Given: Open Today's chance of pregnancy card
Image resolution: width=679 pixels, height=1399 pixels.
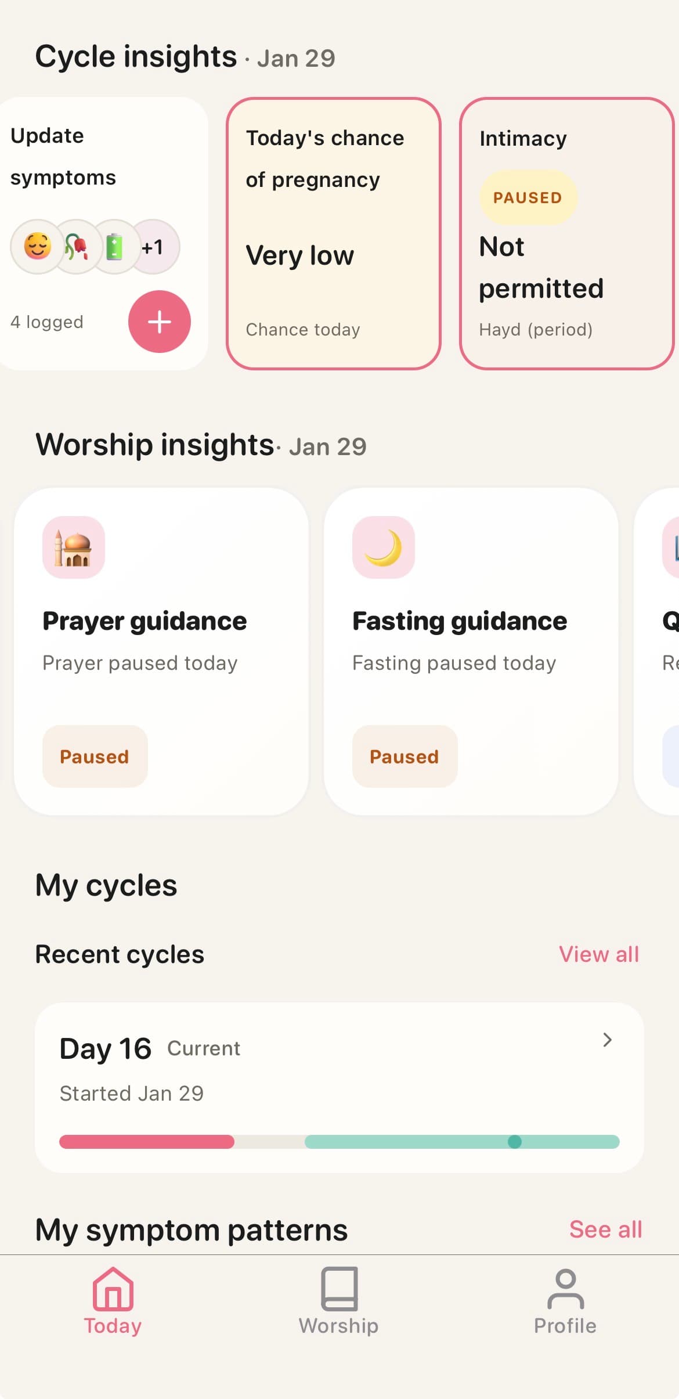Looking at the screenshot, I should coord(333,233).
